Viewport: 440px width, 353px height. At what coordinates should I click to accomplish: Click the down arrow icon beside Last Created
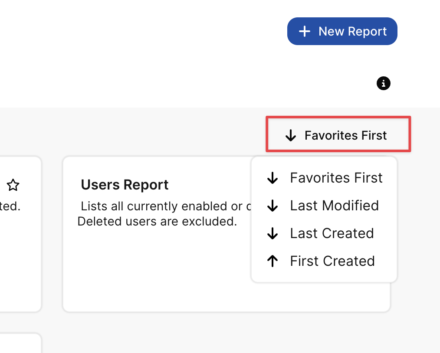[273, 233]
